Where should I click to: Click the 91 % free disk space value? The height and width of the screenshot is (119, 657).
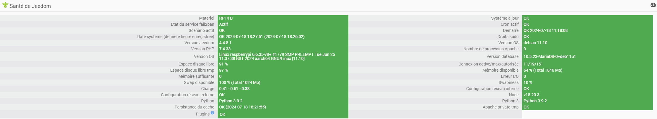(x=223, y=64)
